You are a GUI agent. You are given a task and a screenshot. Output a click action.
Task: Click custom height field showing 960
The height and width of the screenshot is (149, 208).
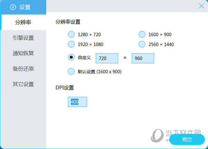[x=143, y=58]
